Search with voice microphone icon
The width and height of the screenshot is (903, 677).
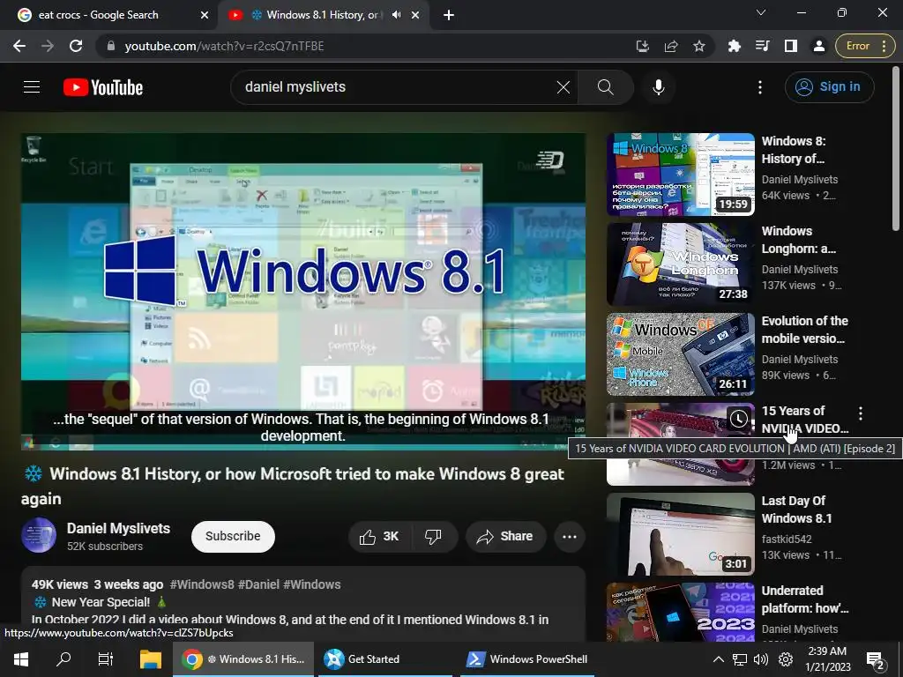[658, 87]
